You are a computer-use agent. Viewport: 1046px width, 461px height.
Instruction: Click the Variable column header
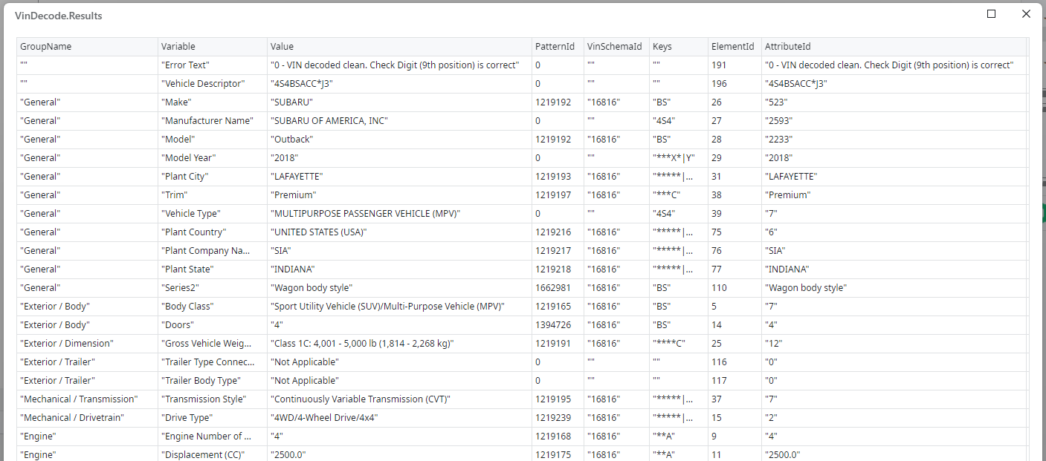pyautogui.click(x=178, y=47)
